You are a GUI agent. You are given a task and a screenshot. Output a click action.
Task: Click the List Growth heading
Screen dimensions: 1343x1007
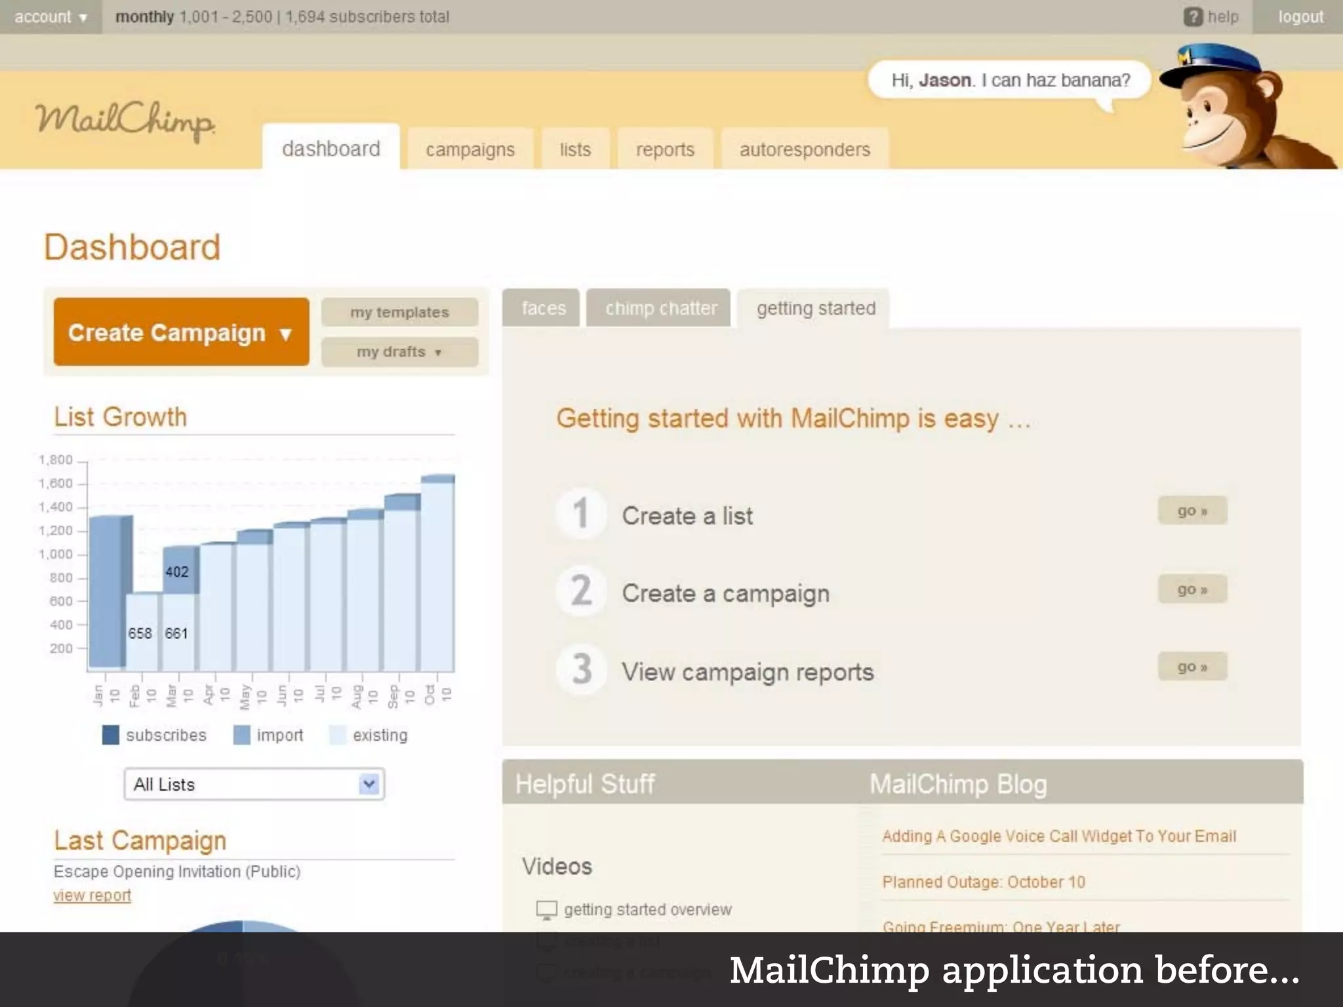click(121, 417)
